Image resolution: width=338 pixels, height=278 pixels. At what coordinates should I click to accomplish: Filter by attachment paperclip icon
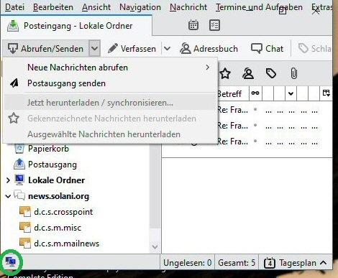pos(293,73)
